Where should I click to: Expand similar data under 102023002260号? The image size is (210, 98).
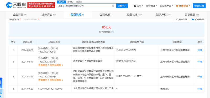(x=51, y=65)
